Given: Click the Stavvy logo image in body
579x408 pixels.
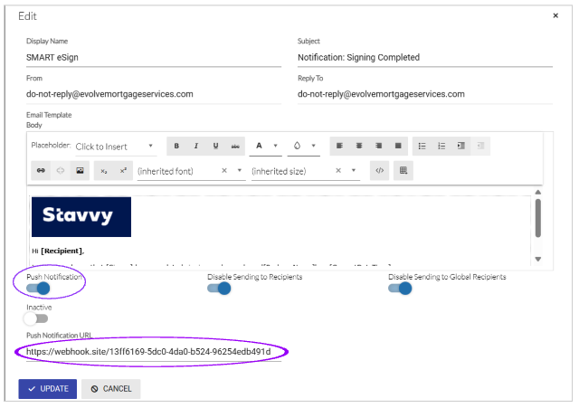Looking at the screenshot, I should [81, 217].
